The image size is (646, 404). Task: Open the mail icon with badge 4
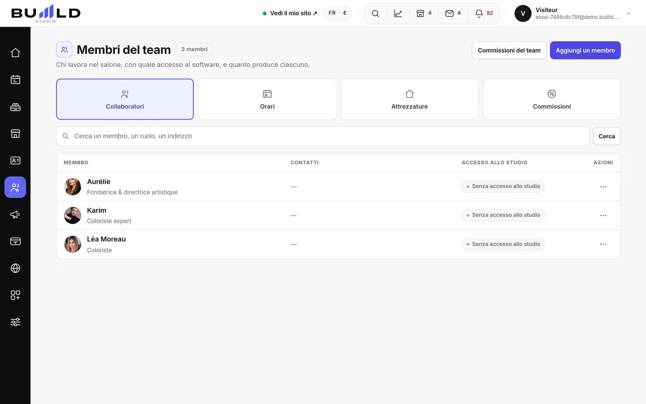click(453, 13)
